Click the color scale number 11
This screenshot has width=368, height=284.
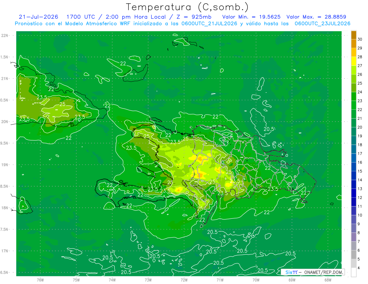point(360,206)
